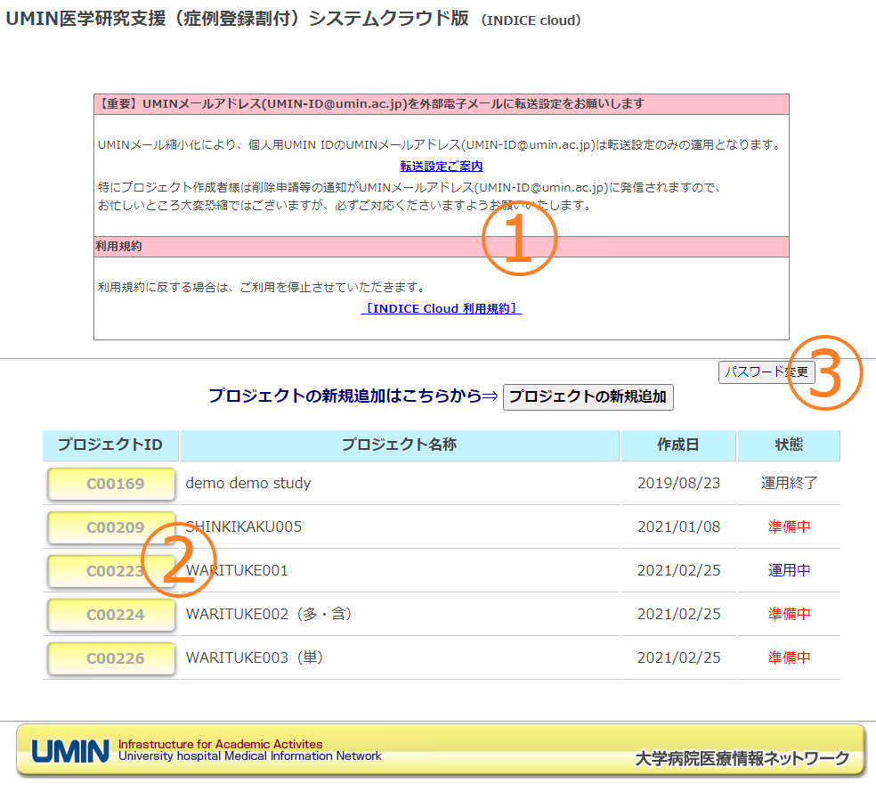Select the C00223 project ID button
The width and height of the screenshot is (876, 792).
click(x=110, y=571)
